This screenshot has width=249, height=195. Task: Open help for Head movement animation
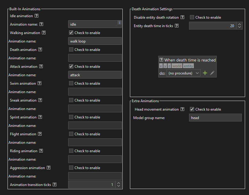[182, 109]
